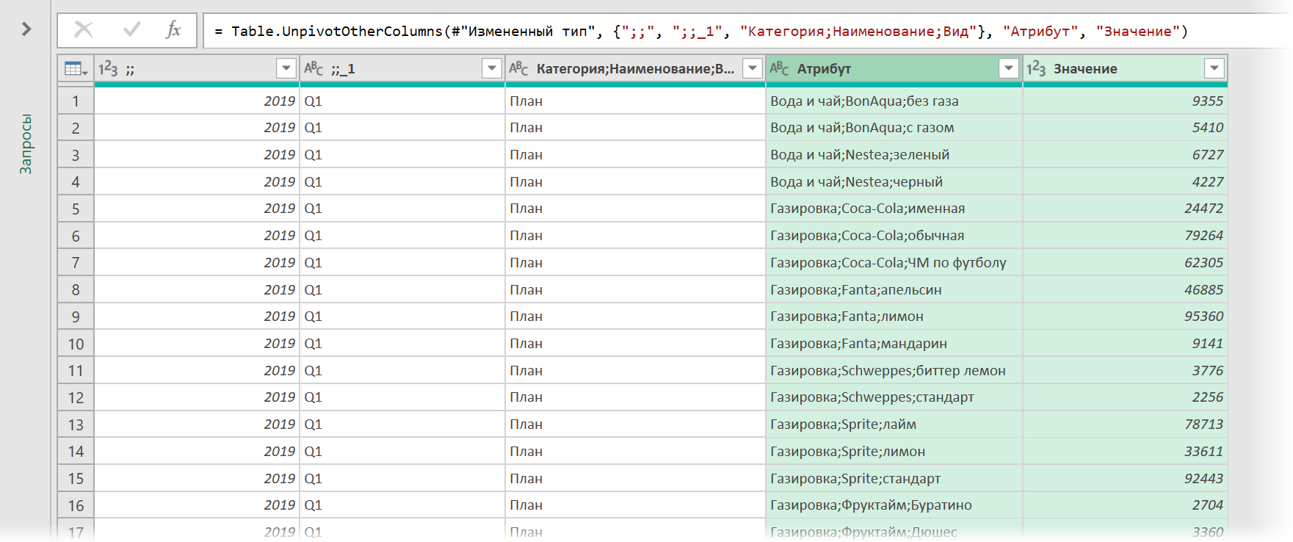Click number type icon of ;; column

[108, 68]
